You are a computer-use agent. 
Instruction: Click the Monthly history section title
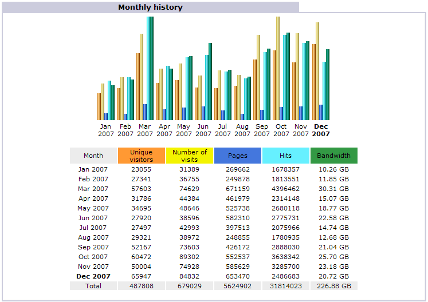coord(150,7)
